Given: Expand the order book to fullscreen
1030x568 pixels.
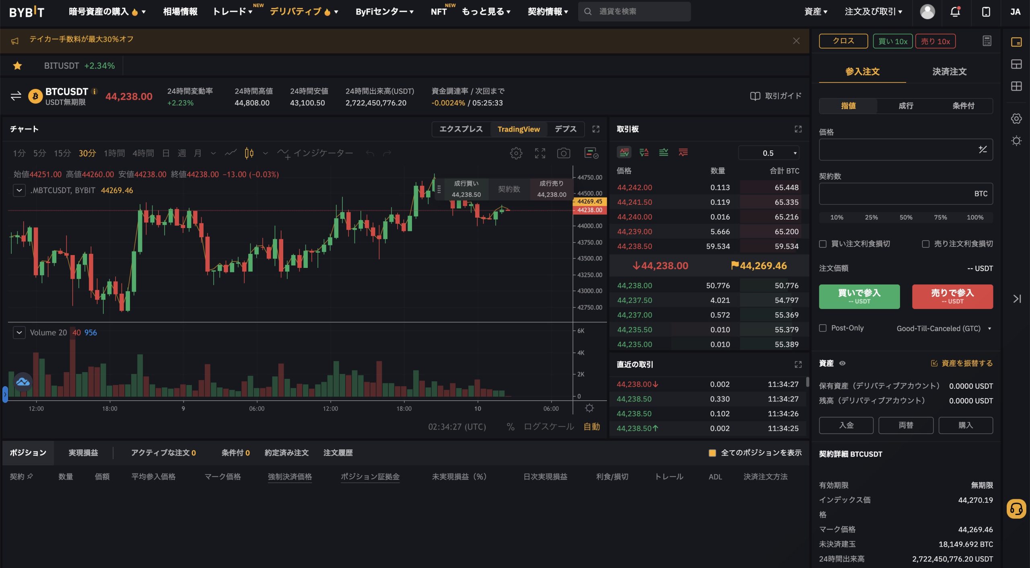Looking at the screenshot, I should [x=798, y=129].
